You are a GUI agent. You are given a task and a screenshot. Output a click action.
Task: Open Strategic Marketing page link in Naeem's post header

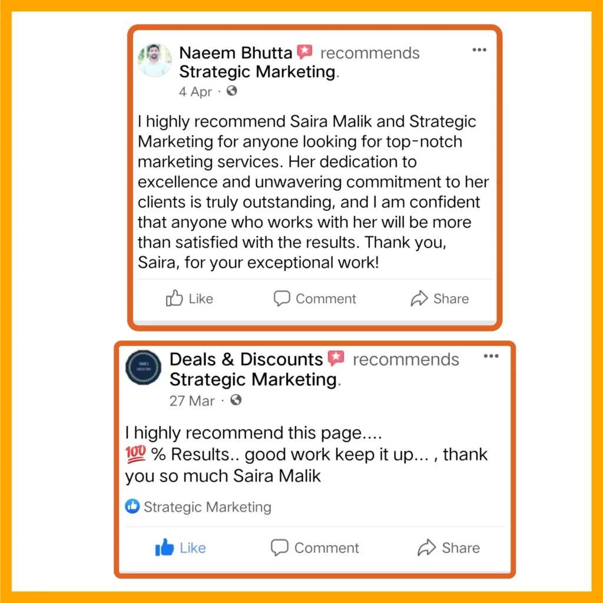pos(257,72)
